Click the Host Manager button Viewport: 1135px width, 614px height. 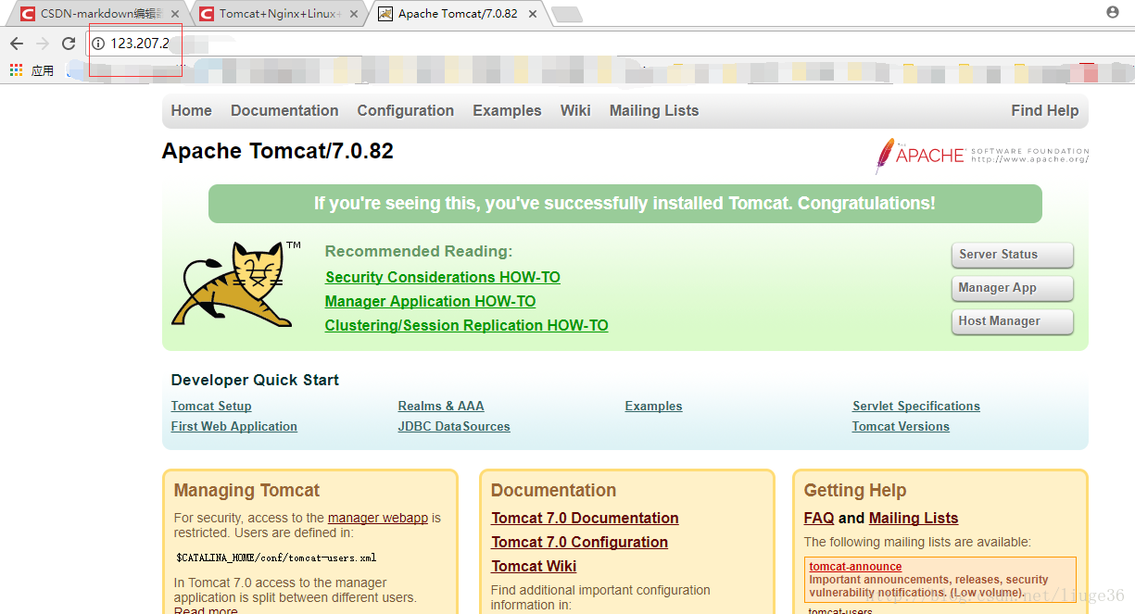click(1012, 321)
